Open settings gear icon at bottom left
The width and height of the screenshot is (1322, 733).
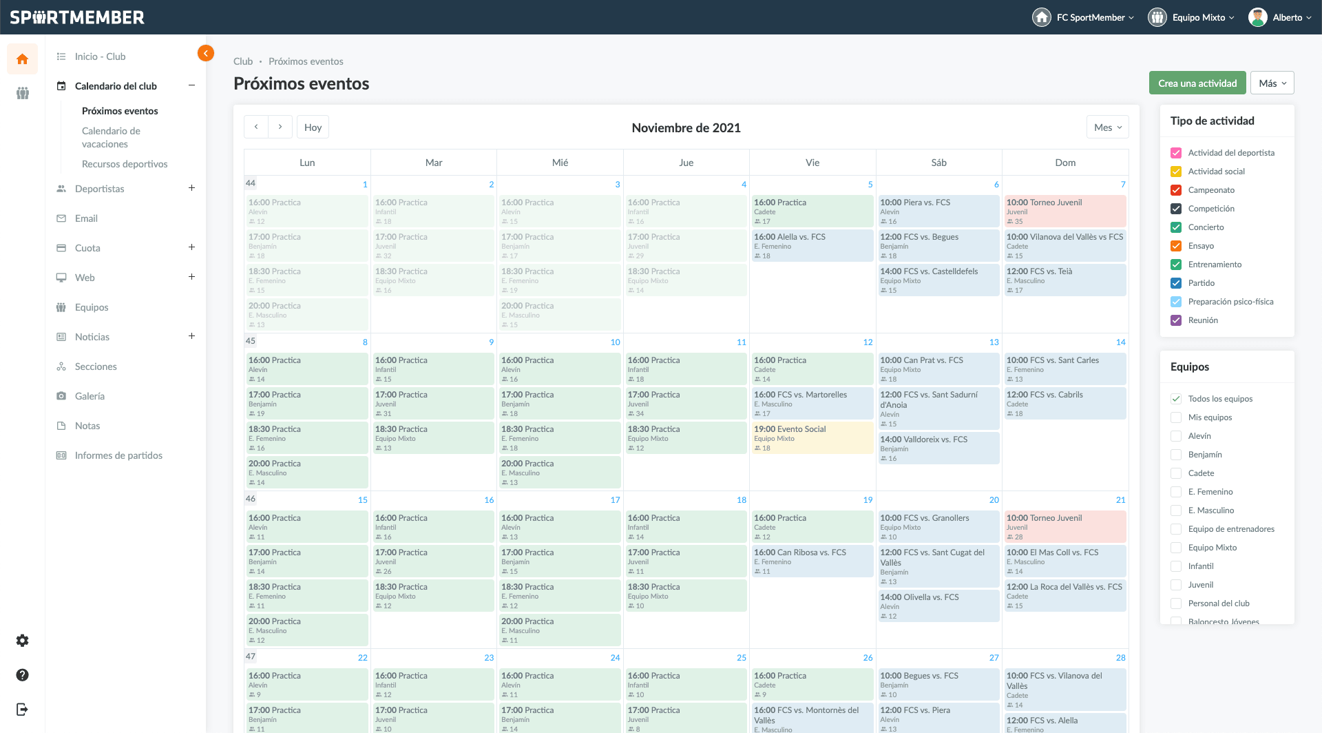[22, 641]
